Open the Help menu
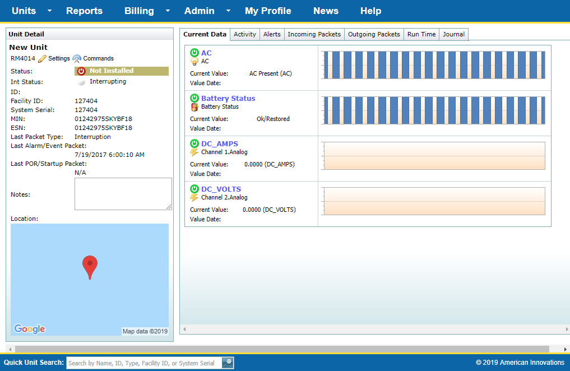 [371, 11]
